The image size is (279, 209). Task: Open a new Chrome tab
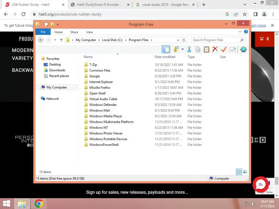coord(204,5)
